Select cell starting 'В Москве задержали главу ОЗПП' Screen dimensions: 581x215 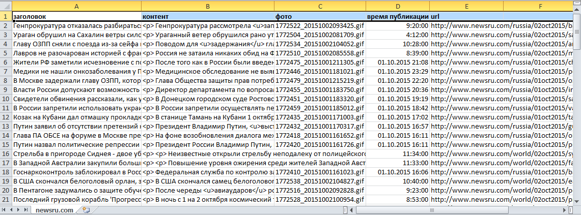(77, 81)
